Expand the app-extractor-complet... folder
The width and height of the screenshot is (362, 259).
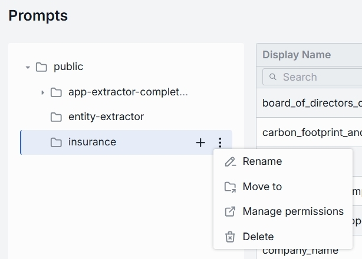pyautogui.click(x=42, y=92)
